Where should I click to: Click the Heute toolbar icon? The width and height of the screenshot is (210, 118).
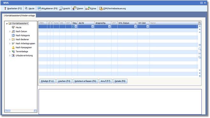26,8
